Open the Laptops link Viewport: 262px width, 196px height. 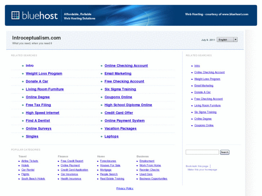point(112,136)
